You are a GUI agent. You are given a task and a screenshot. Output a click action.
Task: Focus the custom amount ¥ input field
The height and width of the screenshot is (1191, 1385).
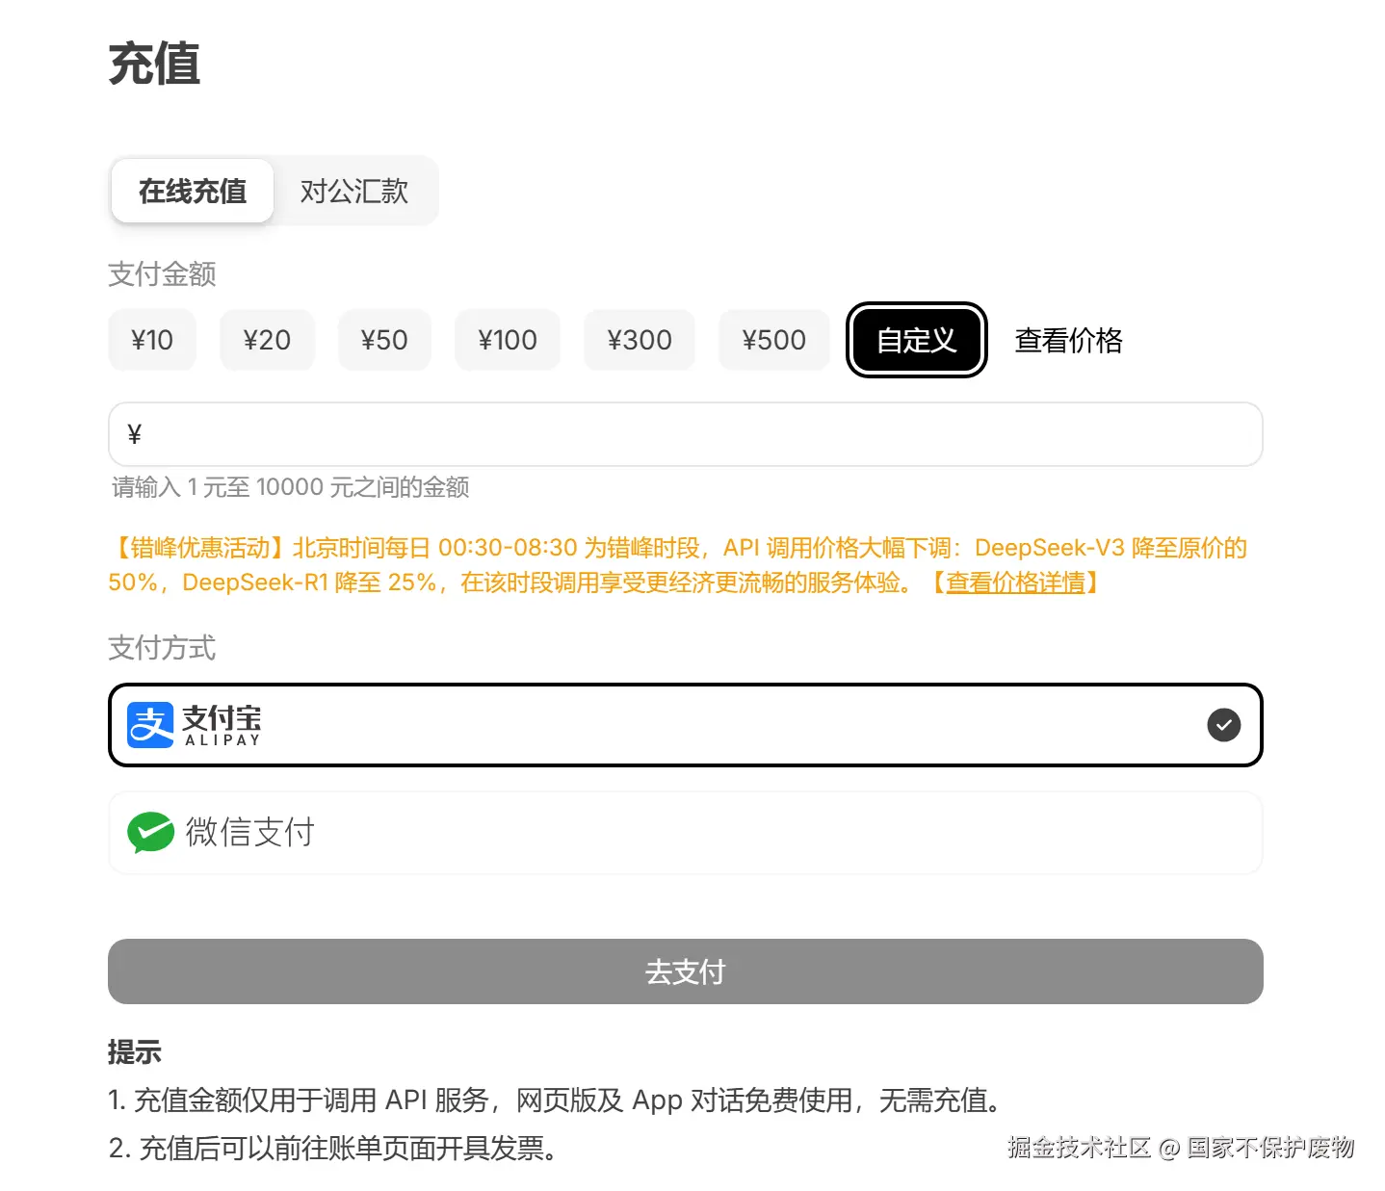[685, 434]
